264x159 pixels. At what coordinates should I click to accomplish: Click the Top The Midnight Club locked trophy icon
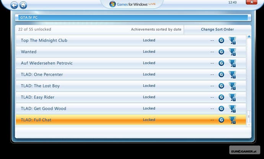233,40
